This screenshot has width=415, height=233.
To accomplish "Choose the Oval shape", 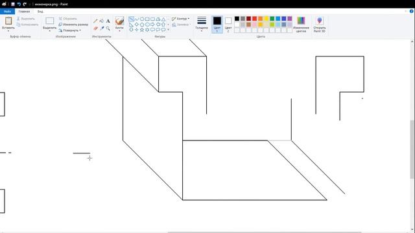I will coord(142,19).
